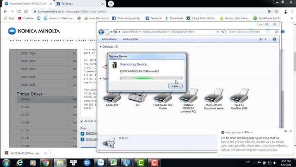Click the Chrome home icon
Screen dimensions: 296x167
26,11
